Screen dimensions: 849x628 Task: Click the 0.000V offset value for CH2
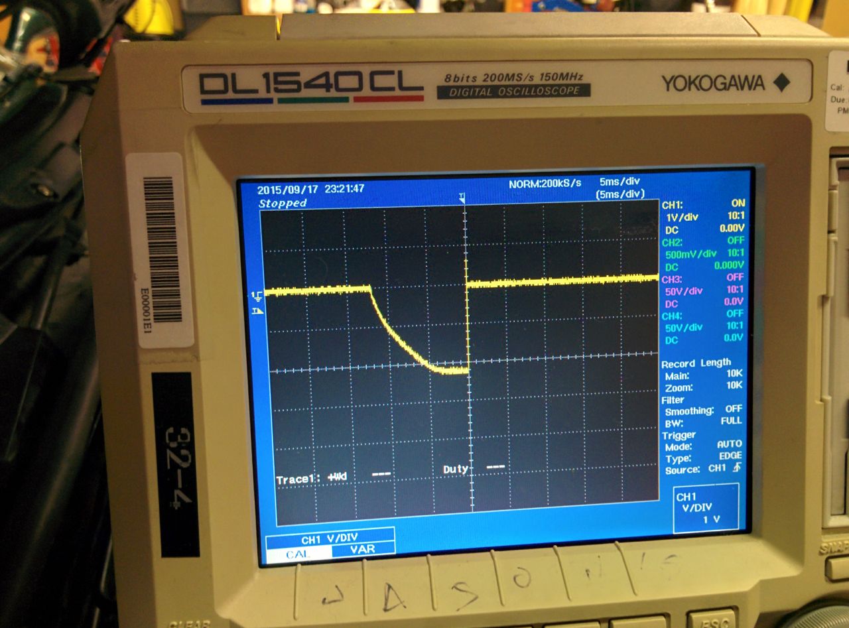730,265
